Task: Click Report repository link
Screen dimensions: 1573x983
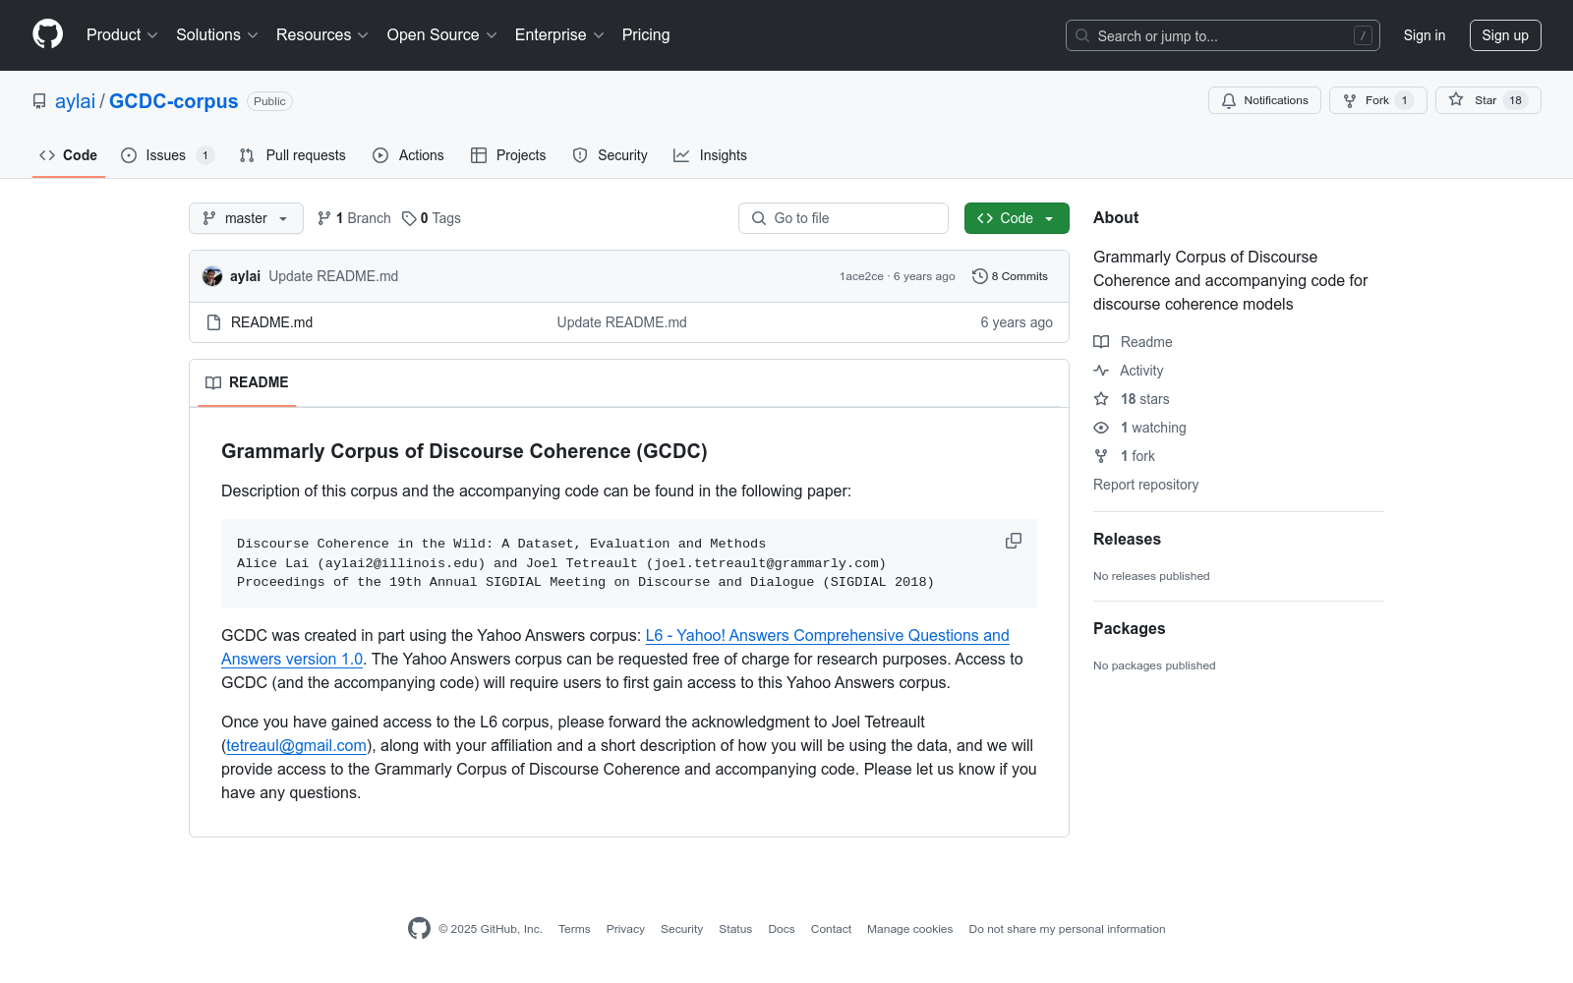Action: point(1146,485)
